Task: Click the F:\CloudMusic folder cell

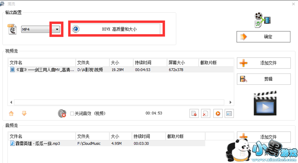Action: click(89, 143)
